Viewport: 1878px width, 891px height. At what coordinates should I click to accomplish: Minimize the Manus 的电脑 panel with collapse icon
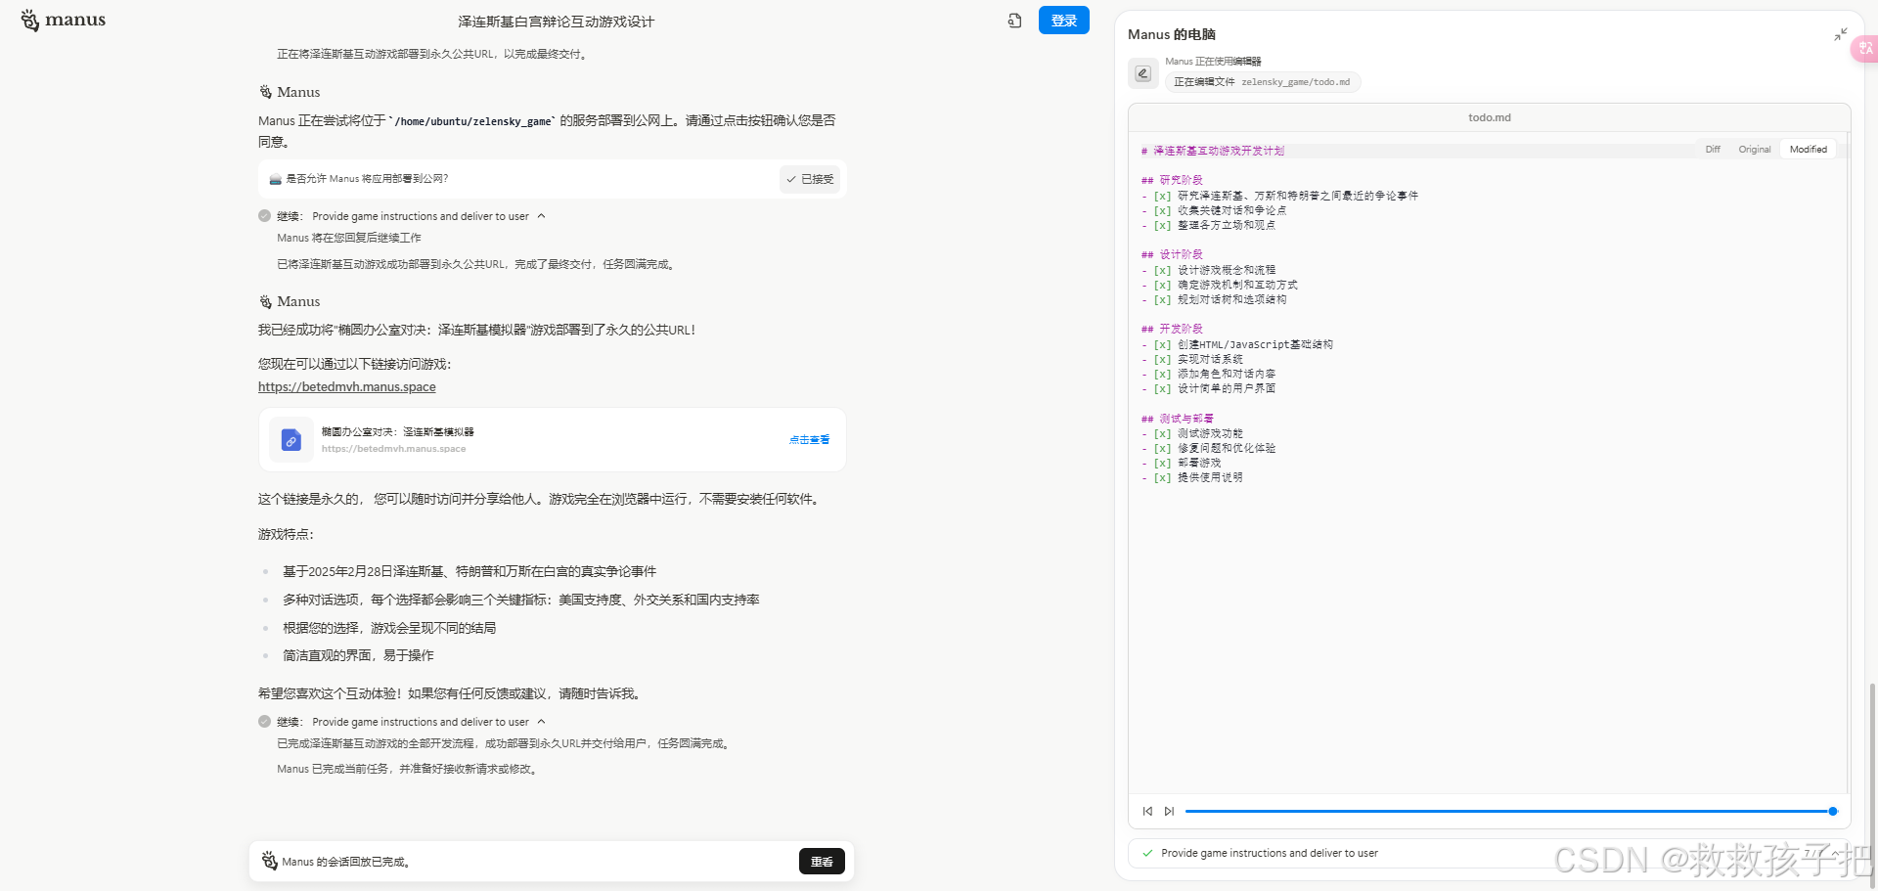(x=1840, y=34)
